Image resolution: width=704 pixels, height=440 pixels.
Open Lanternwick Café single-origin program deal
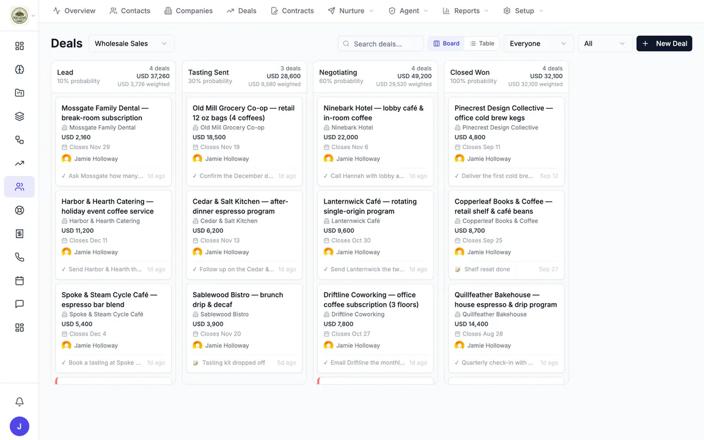point(375,235)
